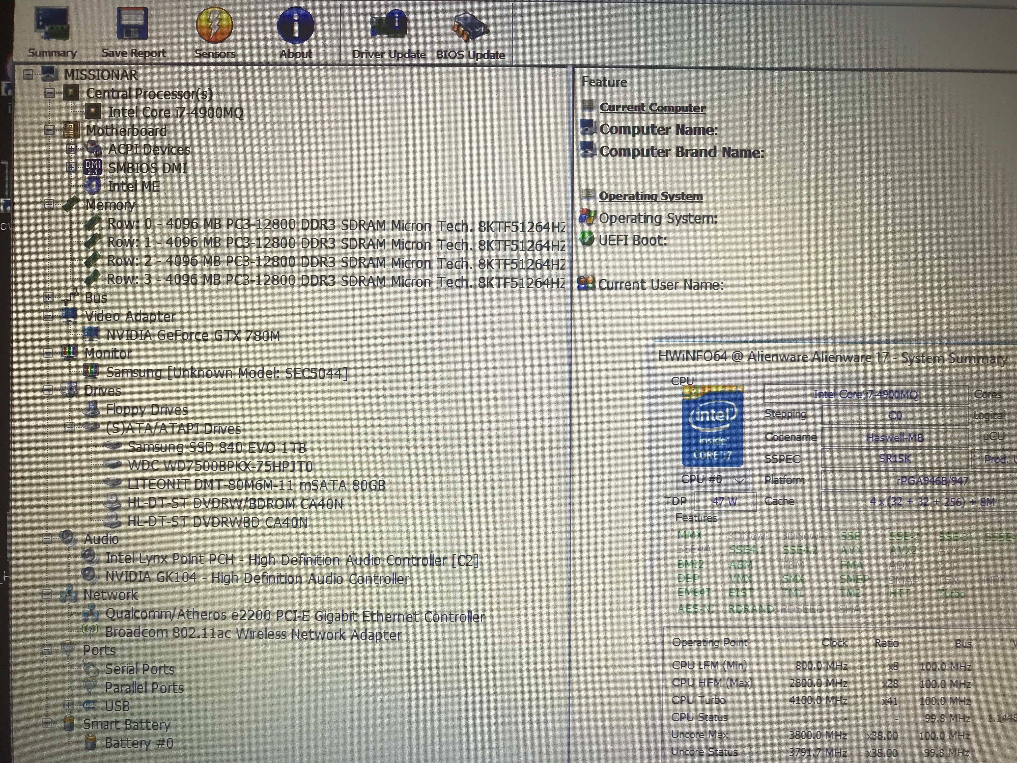Collapse the Central Processor(s) node
The width and height of the screenshot is (1017, 763).
click(50, 93)
